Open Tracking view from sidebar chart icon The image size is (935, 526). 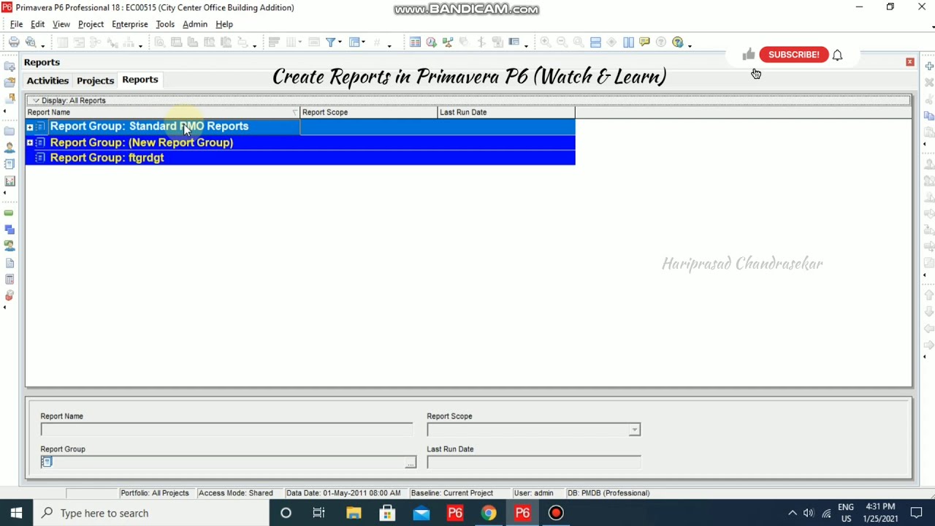tap(9, 180)
